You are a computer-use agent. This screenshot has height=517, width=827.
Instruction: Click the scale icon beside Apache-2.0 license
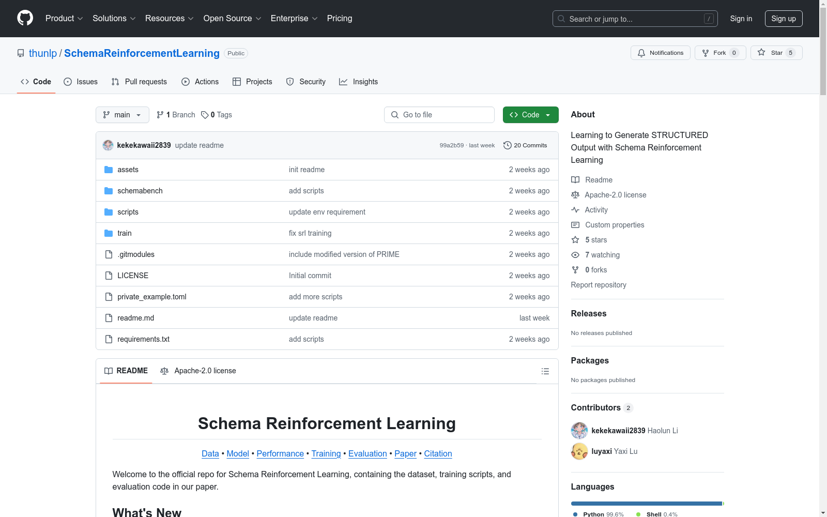coord(575,195)
